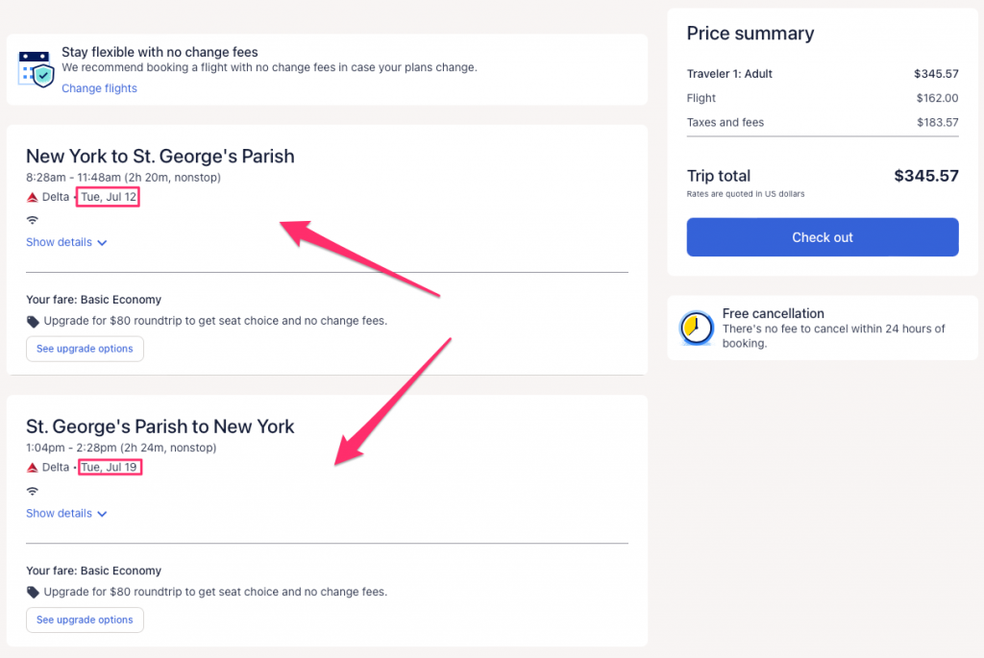Image resolution: width=984 pixels, height=658 pixels.
Task: Click the calendar shield flexible-booking icon
Action: pyautogui.click(x=37, y=69)
